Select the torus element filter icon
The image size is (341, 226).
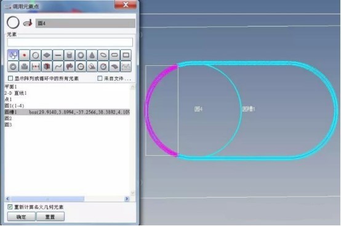pos(13,67)
